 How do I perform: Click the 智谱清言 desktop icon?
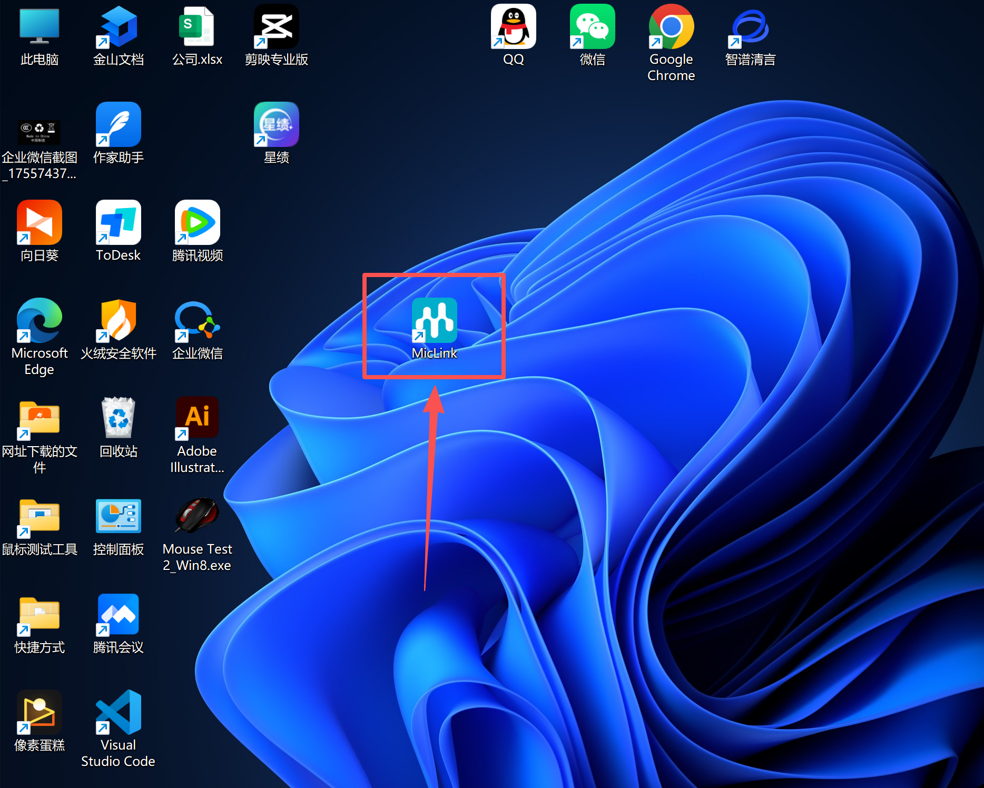750,27
